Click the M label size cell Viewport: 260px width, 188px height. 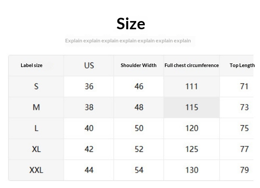tap(36, 107)
